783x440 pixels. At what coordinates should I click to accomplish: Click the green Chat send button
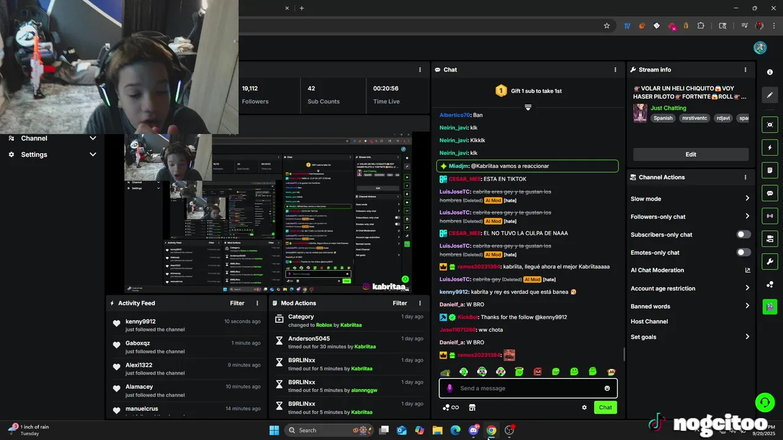point(605,408)
